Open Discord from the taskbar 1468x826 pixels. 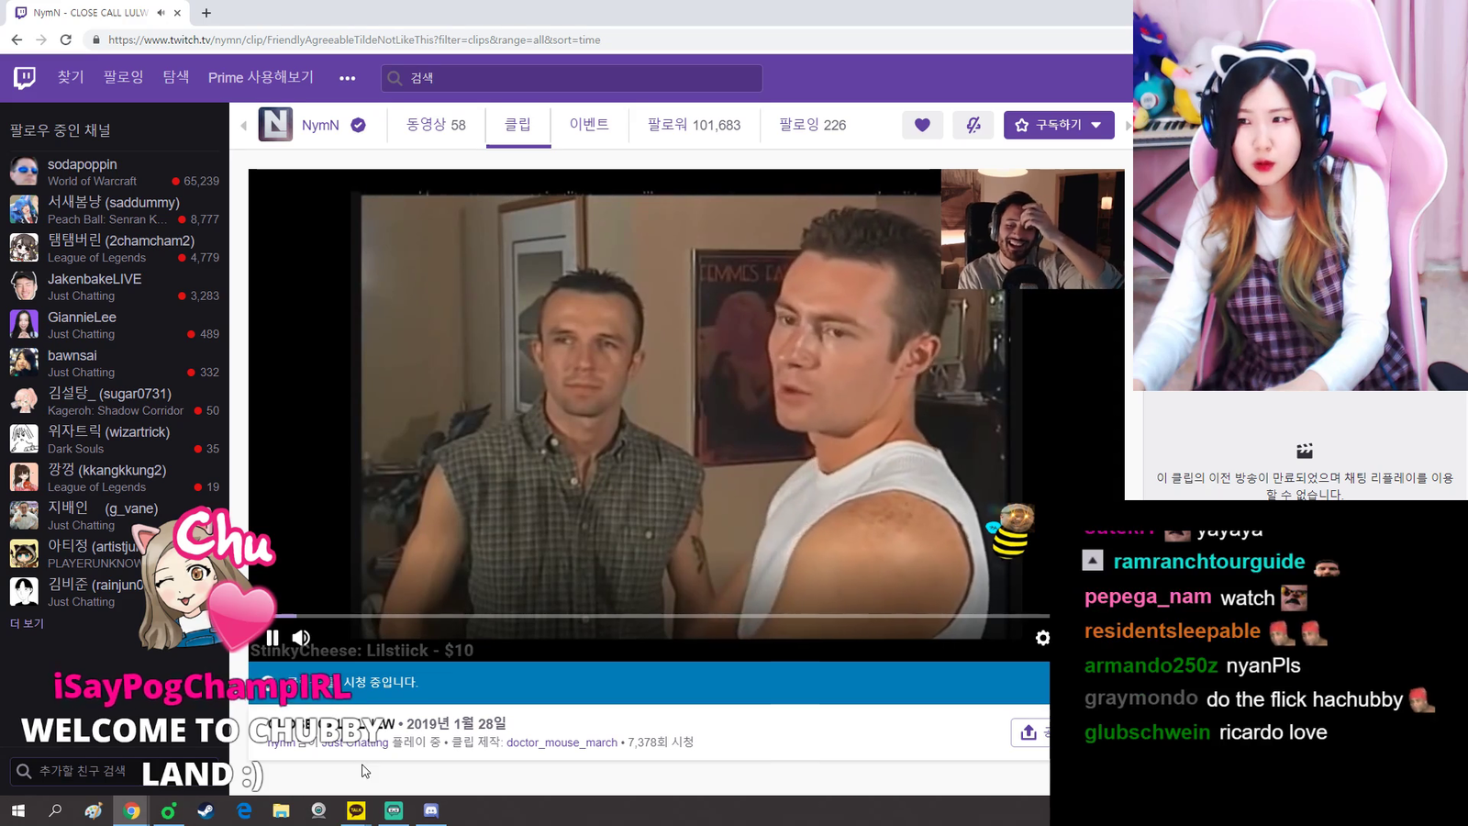pos(431,810)
